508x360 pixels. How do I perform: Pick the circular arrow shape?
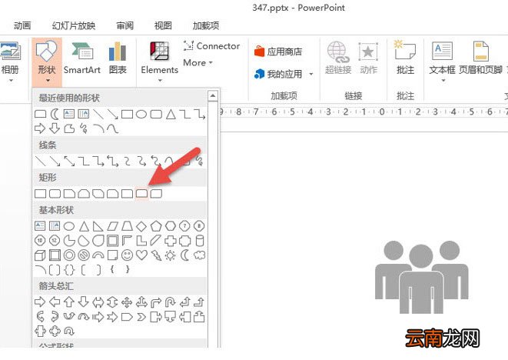69,331
